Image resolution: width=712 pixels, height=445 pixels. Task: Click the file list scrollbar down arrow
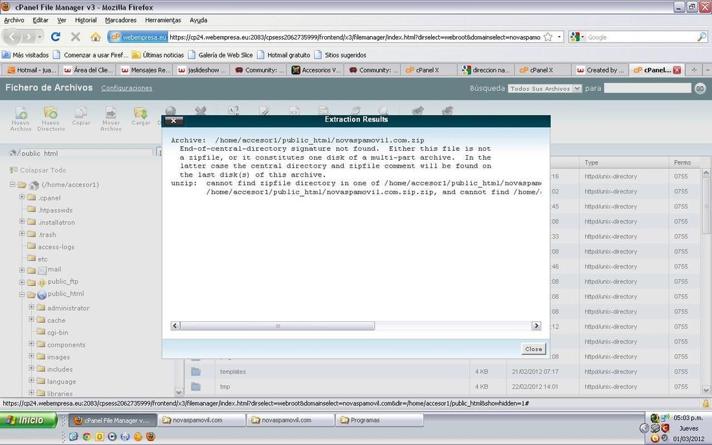706,389
